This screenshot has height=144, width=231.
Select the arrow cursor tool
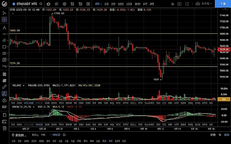pyautogui.click(x=4, y=13)
